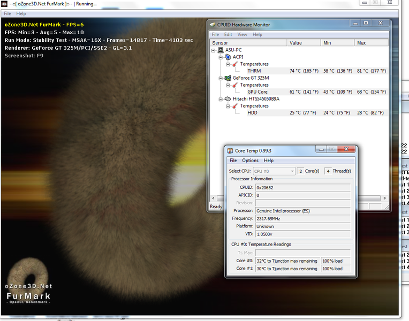
Task: Collapse Hitachi HTS545050B9A node
Action: [x=221, y=99]
